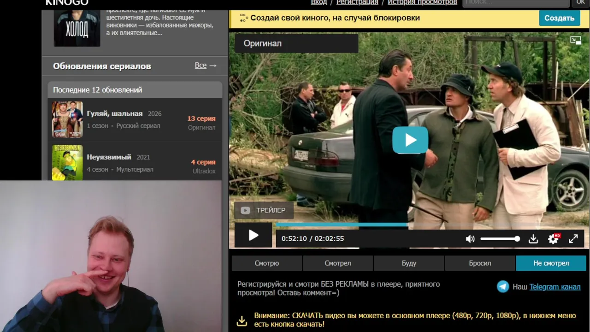
Task: Open the Холод movie poster
Action: tap(77, 28)
